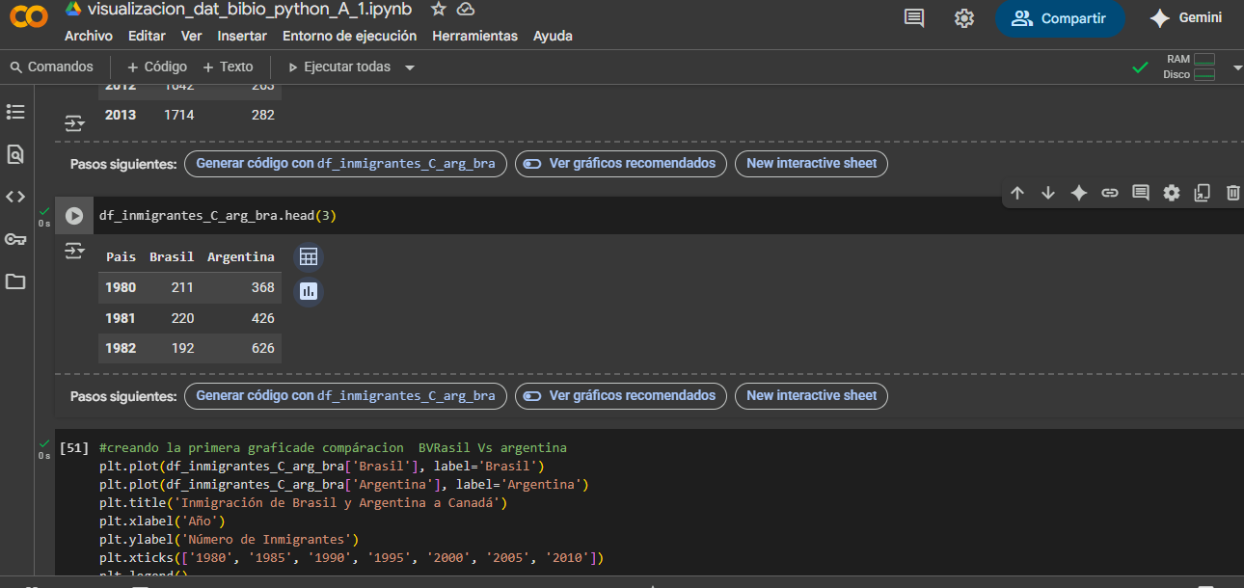Open the table of contents sidebar icon

15,112
